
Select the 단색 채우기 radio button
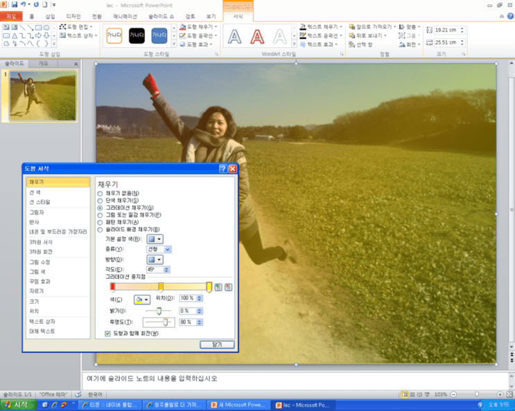click(101, 201)
